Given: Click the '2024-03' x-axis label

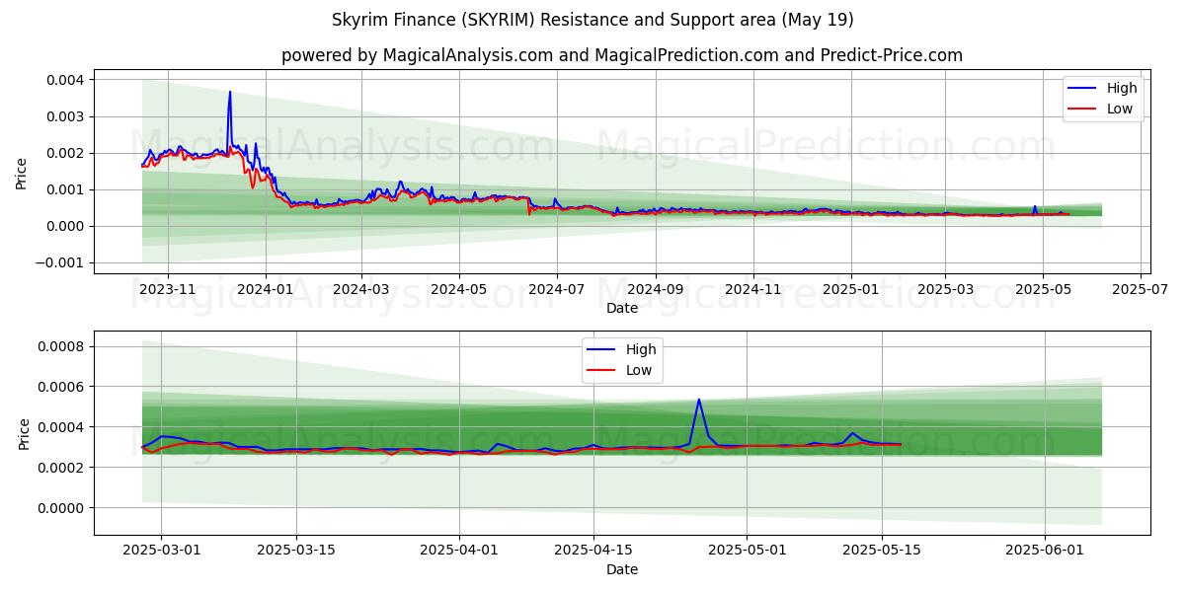Looking at the screenshot, I should [x=361, y=290].
